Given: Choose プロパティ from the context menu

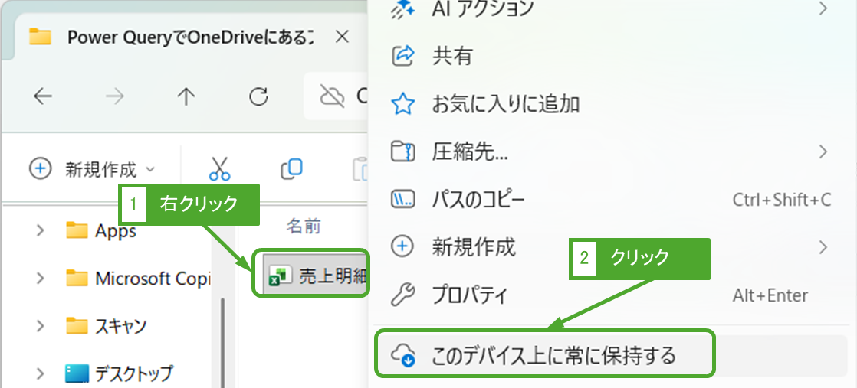Looking at the screenshot, I should 469,295.
